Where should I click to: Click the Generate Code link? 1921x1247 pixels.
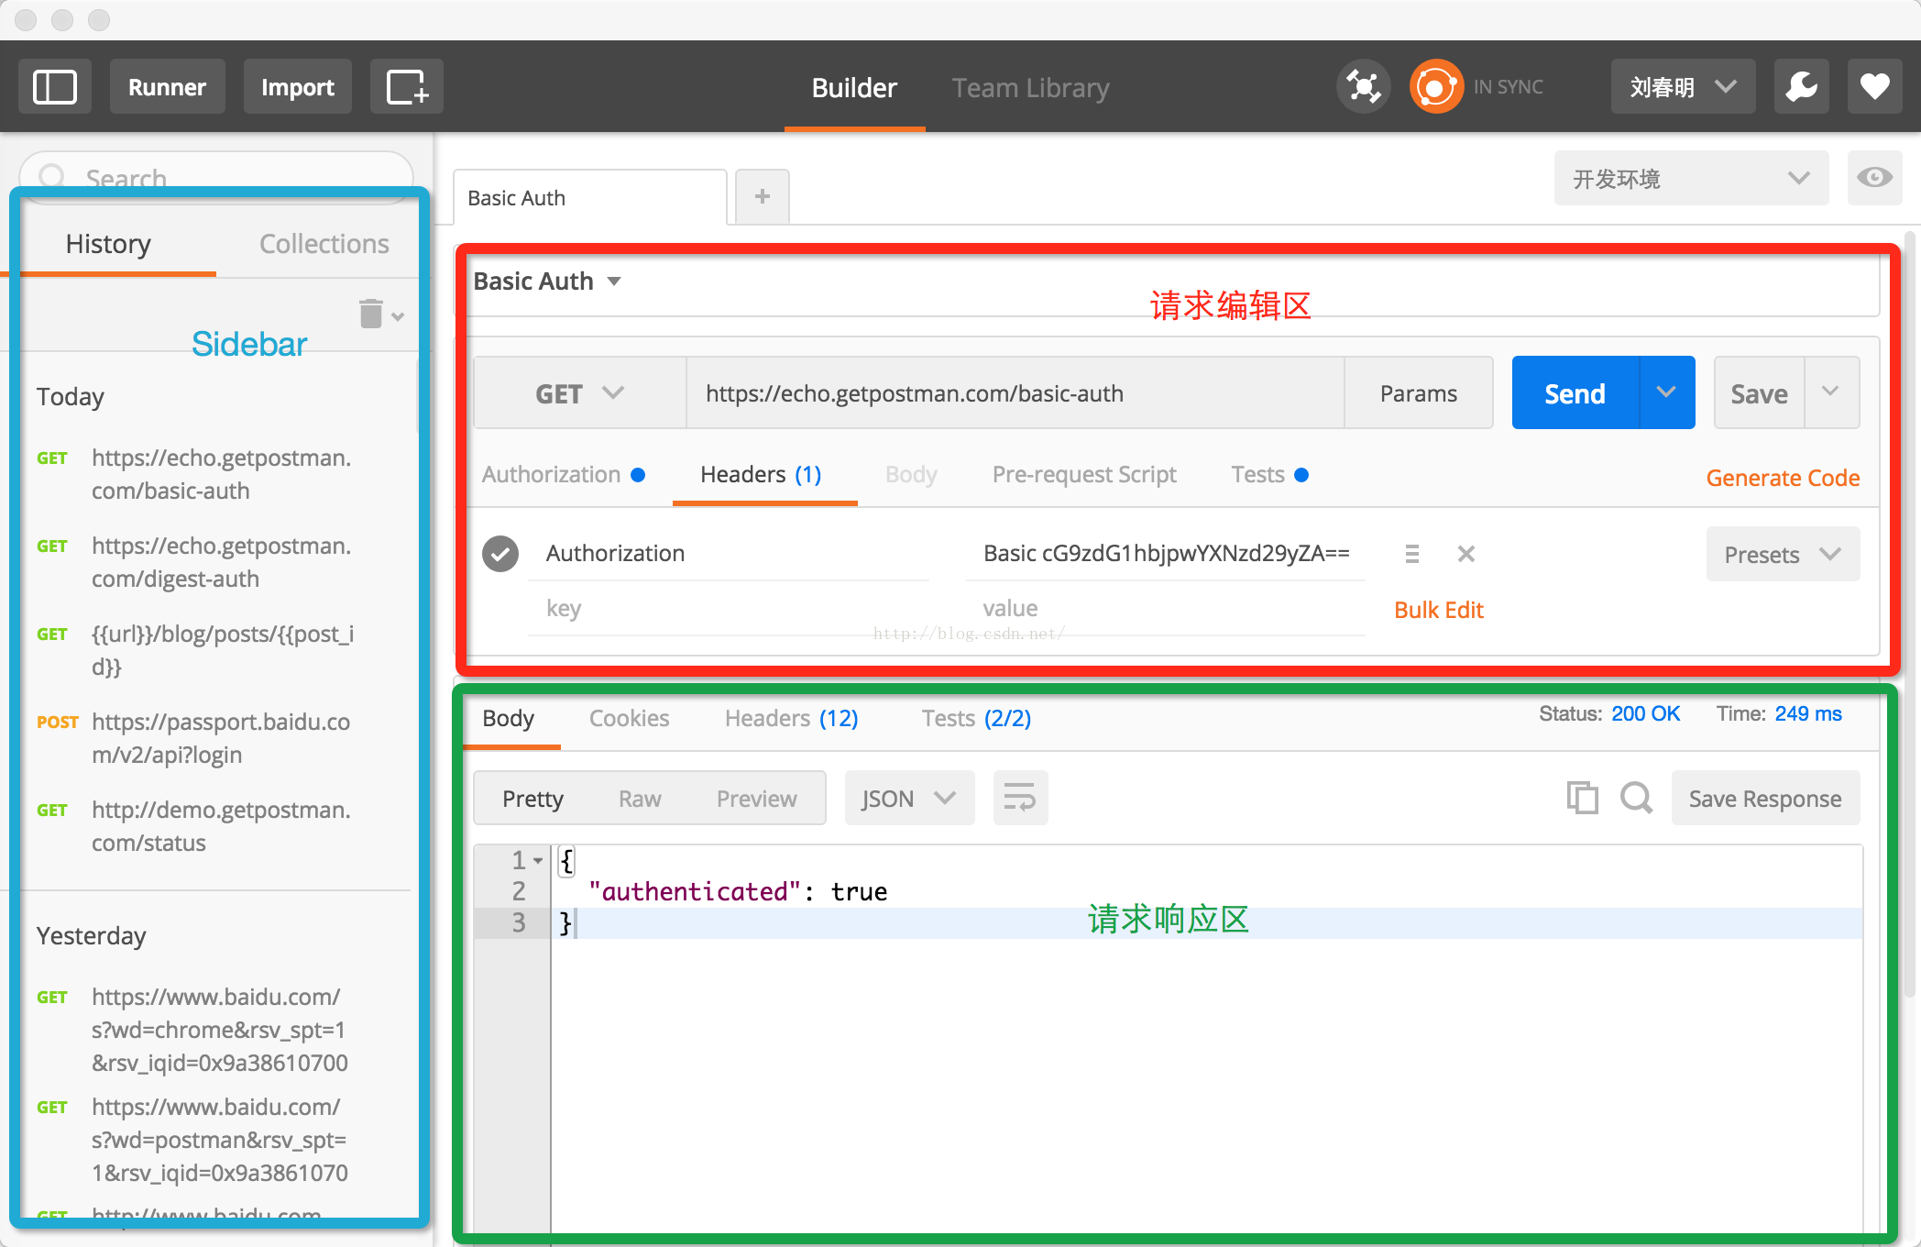(x=1783, y=478)
